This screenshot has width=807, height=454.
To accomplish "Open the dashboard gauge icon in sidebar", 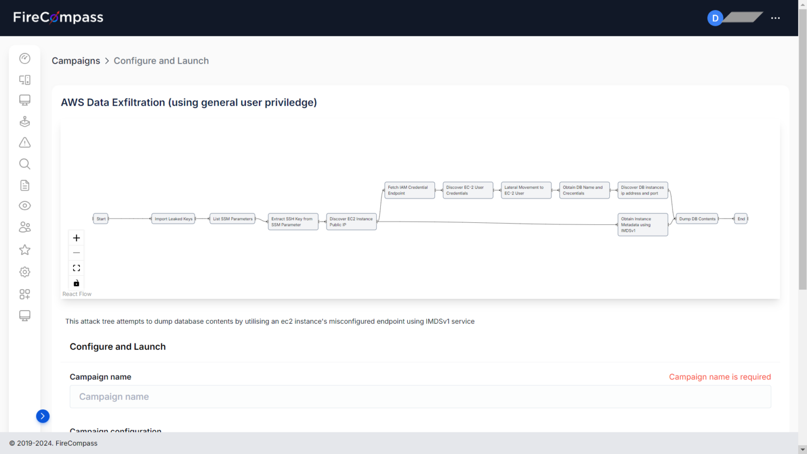I will coord(25,58).
